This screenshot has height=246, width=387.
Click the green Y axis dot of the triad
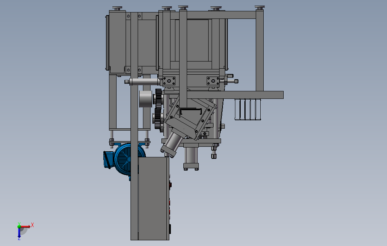(19, 226)
